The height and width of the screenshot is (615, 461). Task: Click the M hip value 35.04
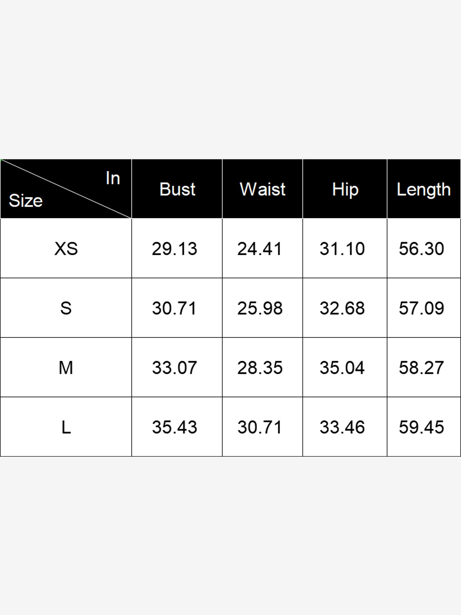342,367
